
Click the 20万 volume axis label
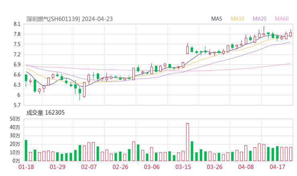pos(15,144)
